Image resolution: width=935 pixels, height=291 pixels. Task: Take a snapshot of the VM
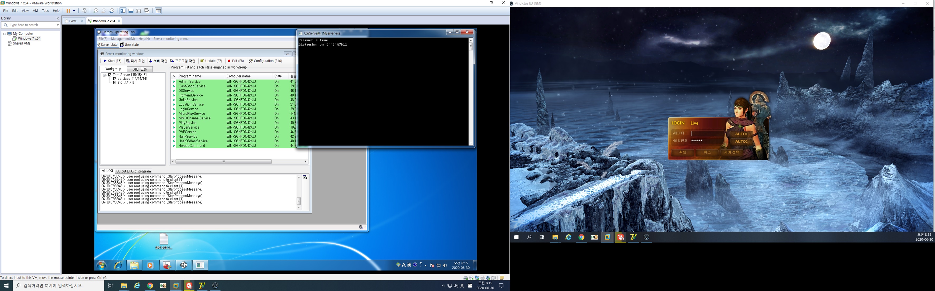coord(96,11)
